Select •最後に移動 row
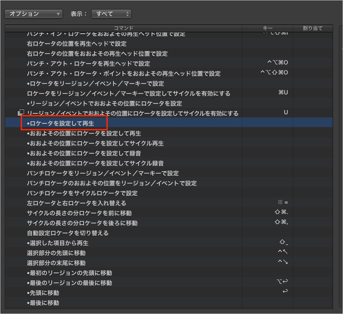Screen dimensions: 343x314 tap(169, 303)
